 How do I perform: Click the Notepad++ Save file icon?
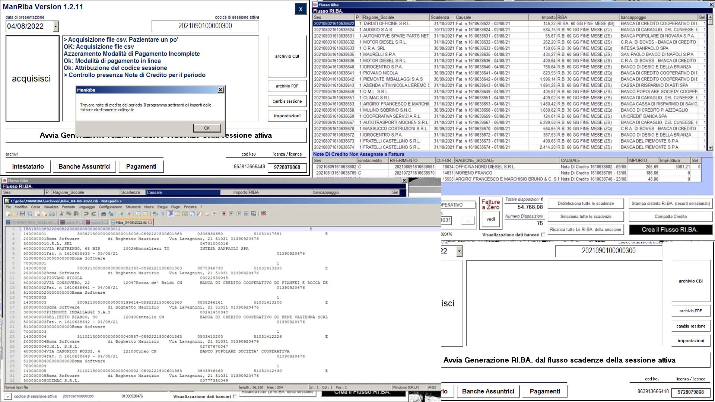pos(22,214)
